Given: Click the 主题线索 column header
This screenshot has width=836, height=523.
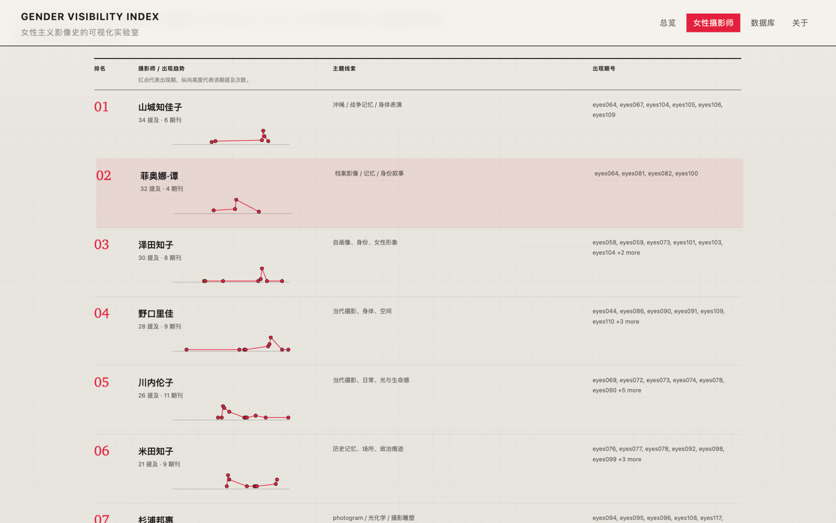Looking at the screenshot, I should pos(344,69).
